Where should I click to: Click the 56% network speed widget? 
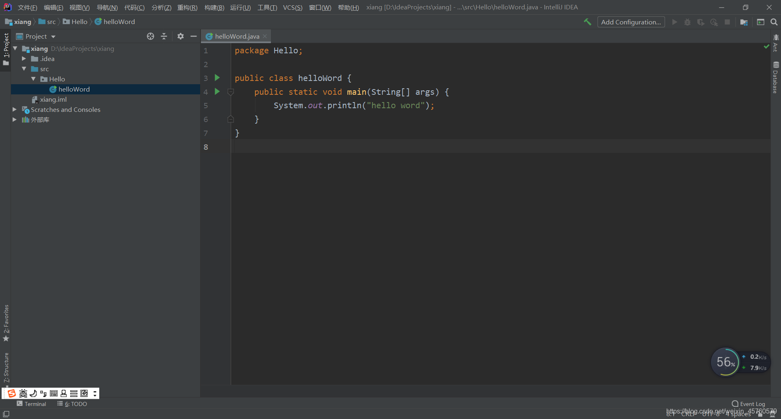pos(725,362)
